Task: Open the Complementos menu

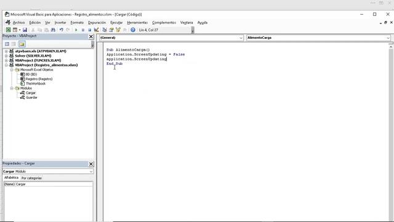Action: click(164, 23)
